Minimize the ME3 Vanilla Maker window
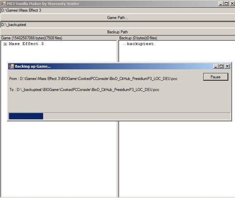Viewport: 235px width, 198px height. coord(221,3)
